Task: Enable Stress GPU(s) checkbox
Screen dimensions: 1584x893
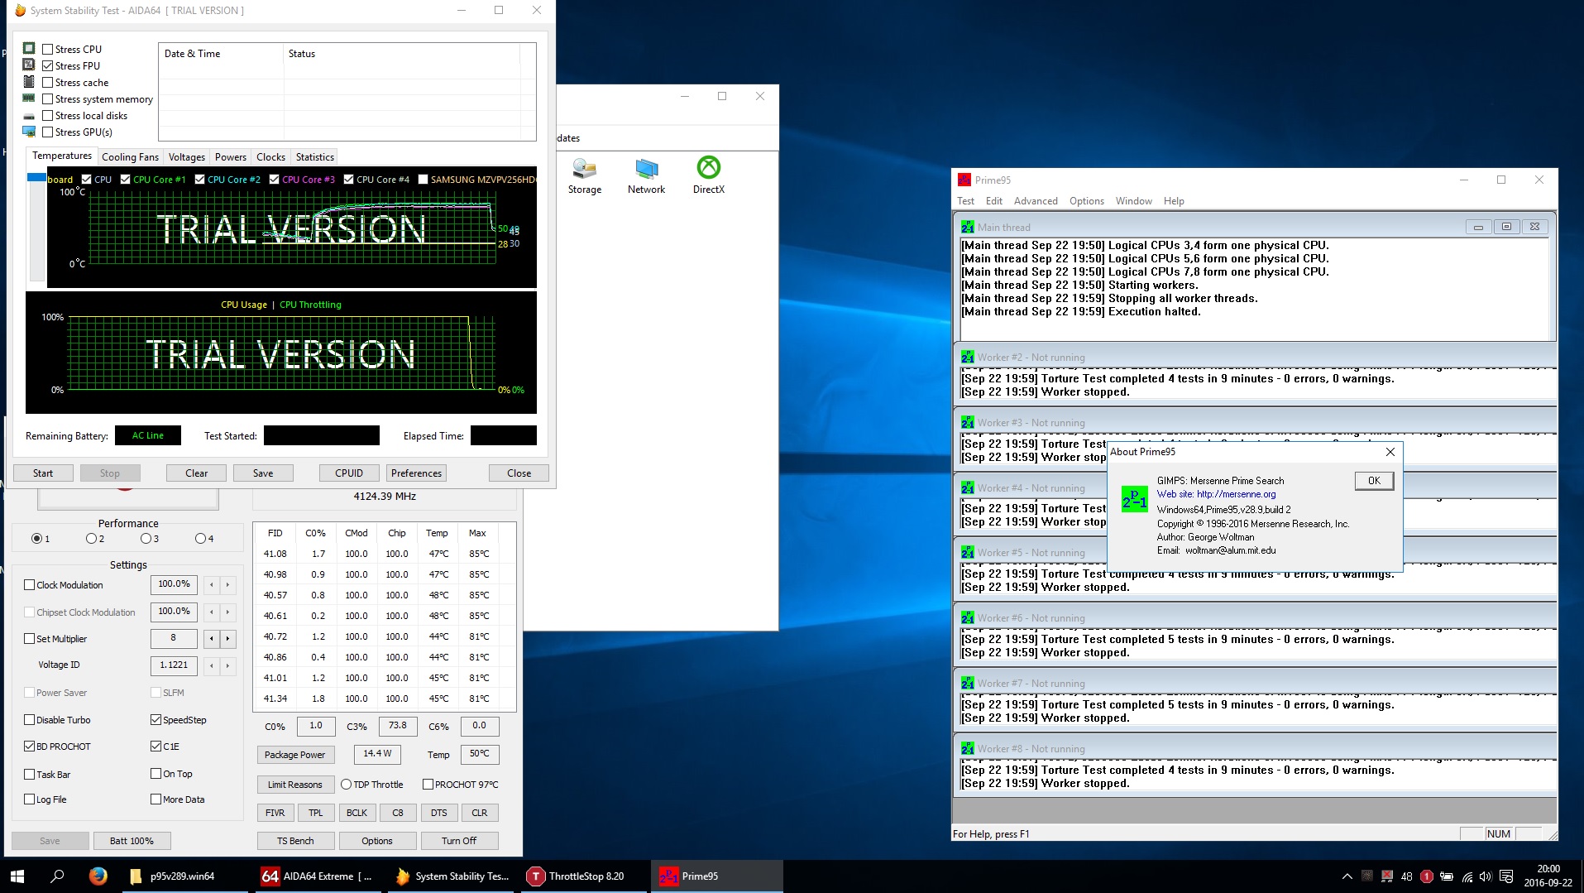Action: coord(48,132)
